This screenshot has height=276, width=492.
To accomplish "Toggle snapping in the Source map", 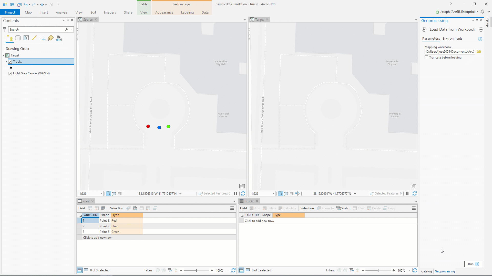I will 109,193.
